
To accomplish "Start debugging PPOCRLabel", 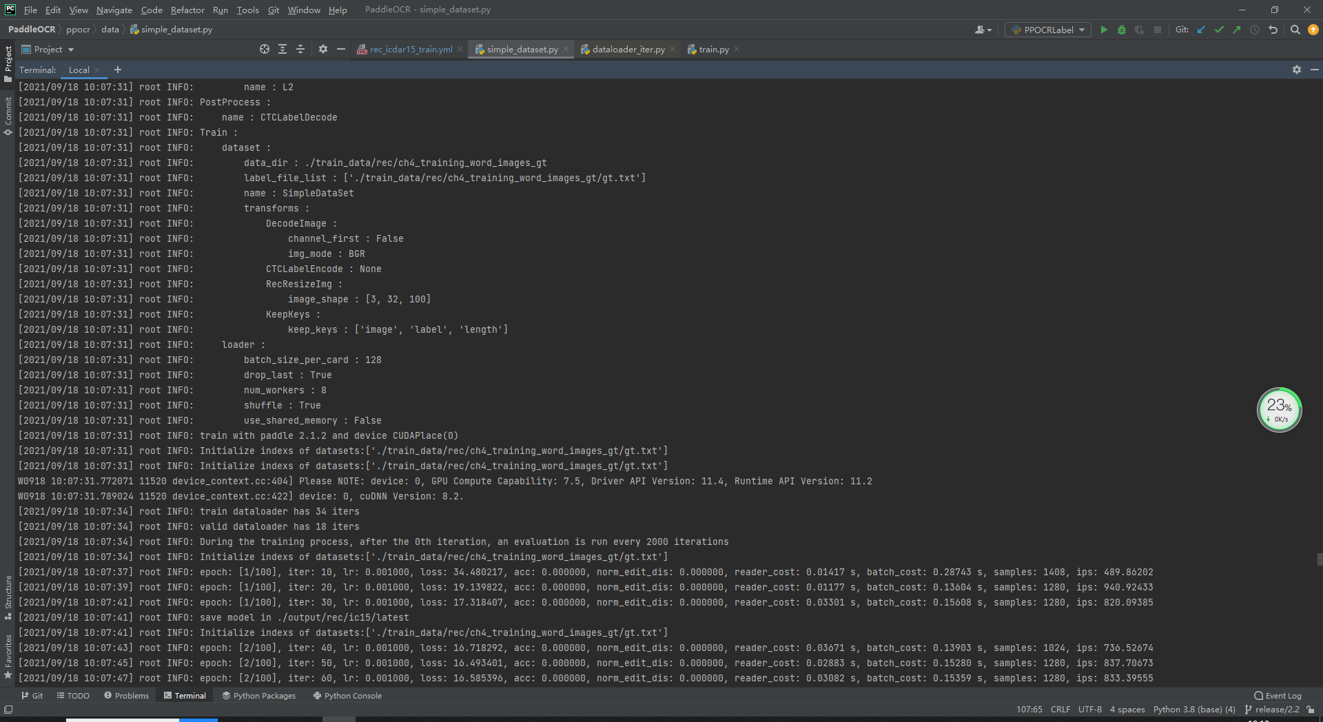I will click(x=1122, y=30).
